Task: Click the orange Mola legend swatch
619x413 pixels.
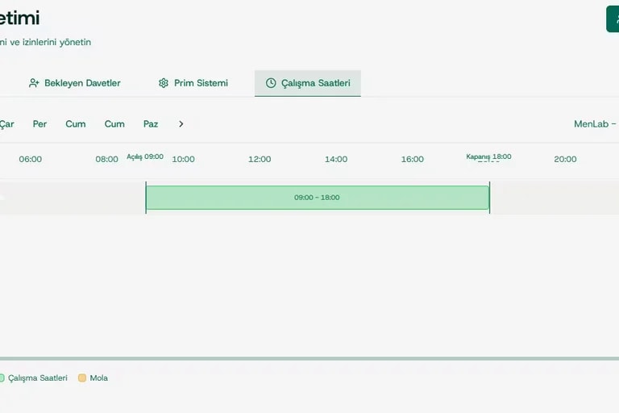Action: tap(82, 378)
